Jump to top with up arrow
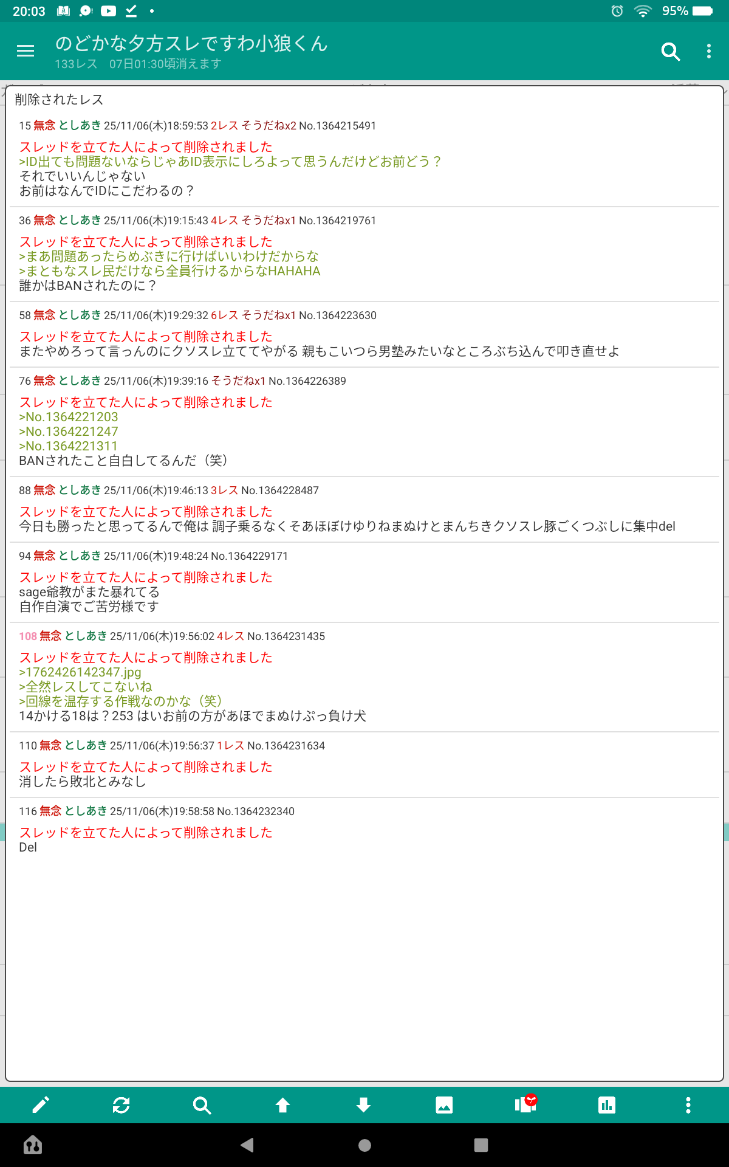This screenshot has height=1167, width=729. point(282,1105)
